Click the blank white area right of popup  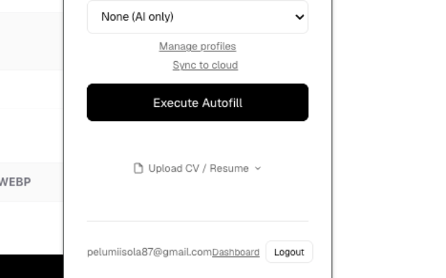[x=389, y=139]
